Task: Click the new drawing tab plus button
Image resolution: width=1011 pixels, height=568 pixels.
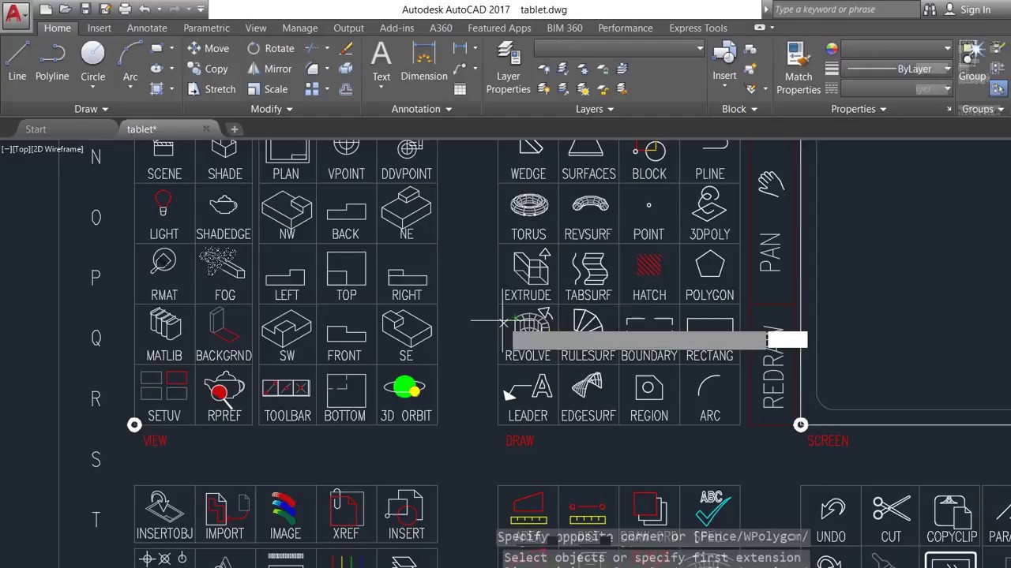Action: (x=234, y=129)
